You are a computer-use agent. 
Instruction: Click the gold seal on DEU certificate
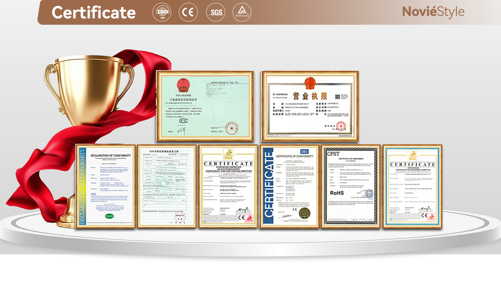point(304,213)
